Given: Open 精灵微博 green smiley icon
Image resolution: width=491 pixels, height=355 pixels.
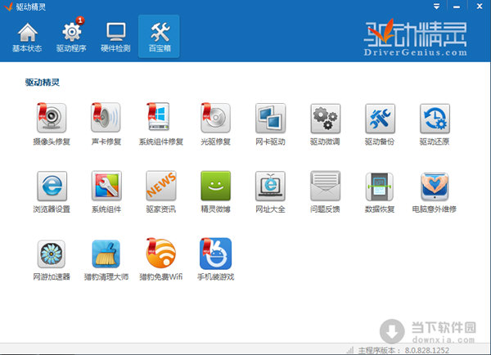Looking at the screenshot, I should [215, 186].
